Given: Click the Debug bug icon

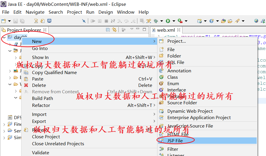Looking at the screenshot, I should 156,21.
